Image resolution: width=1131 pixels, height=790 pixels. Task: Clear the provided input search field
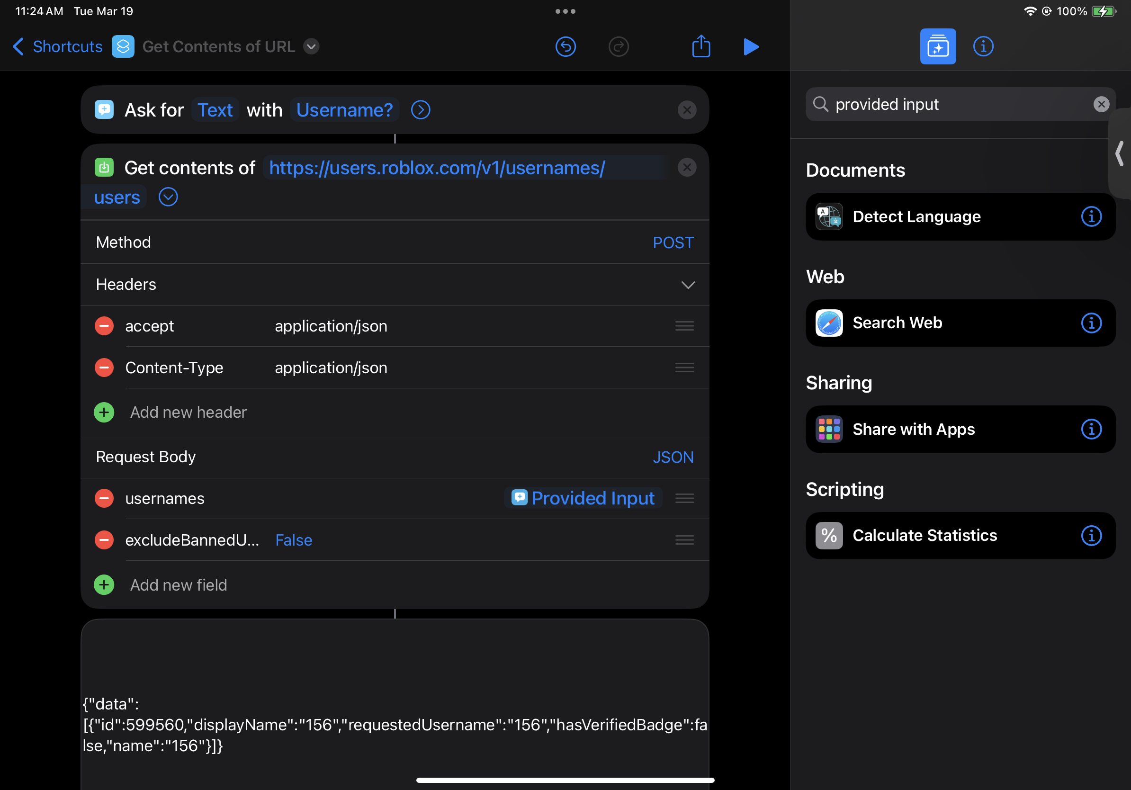1101,104
